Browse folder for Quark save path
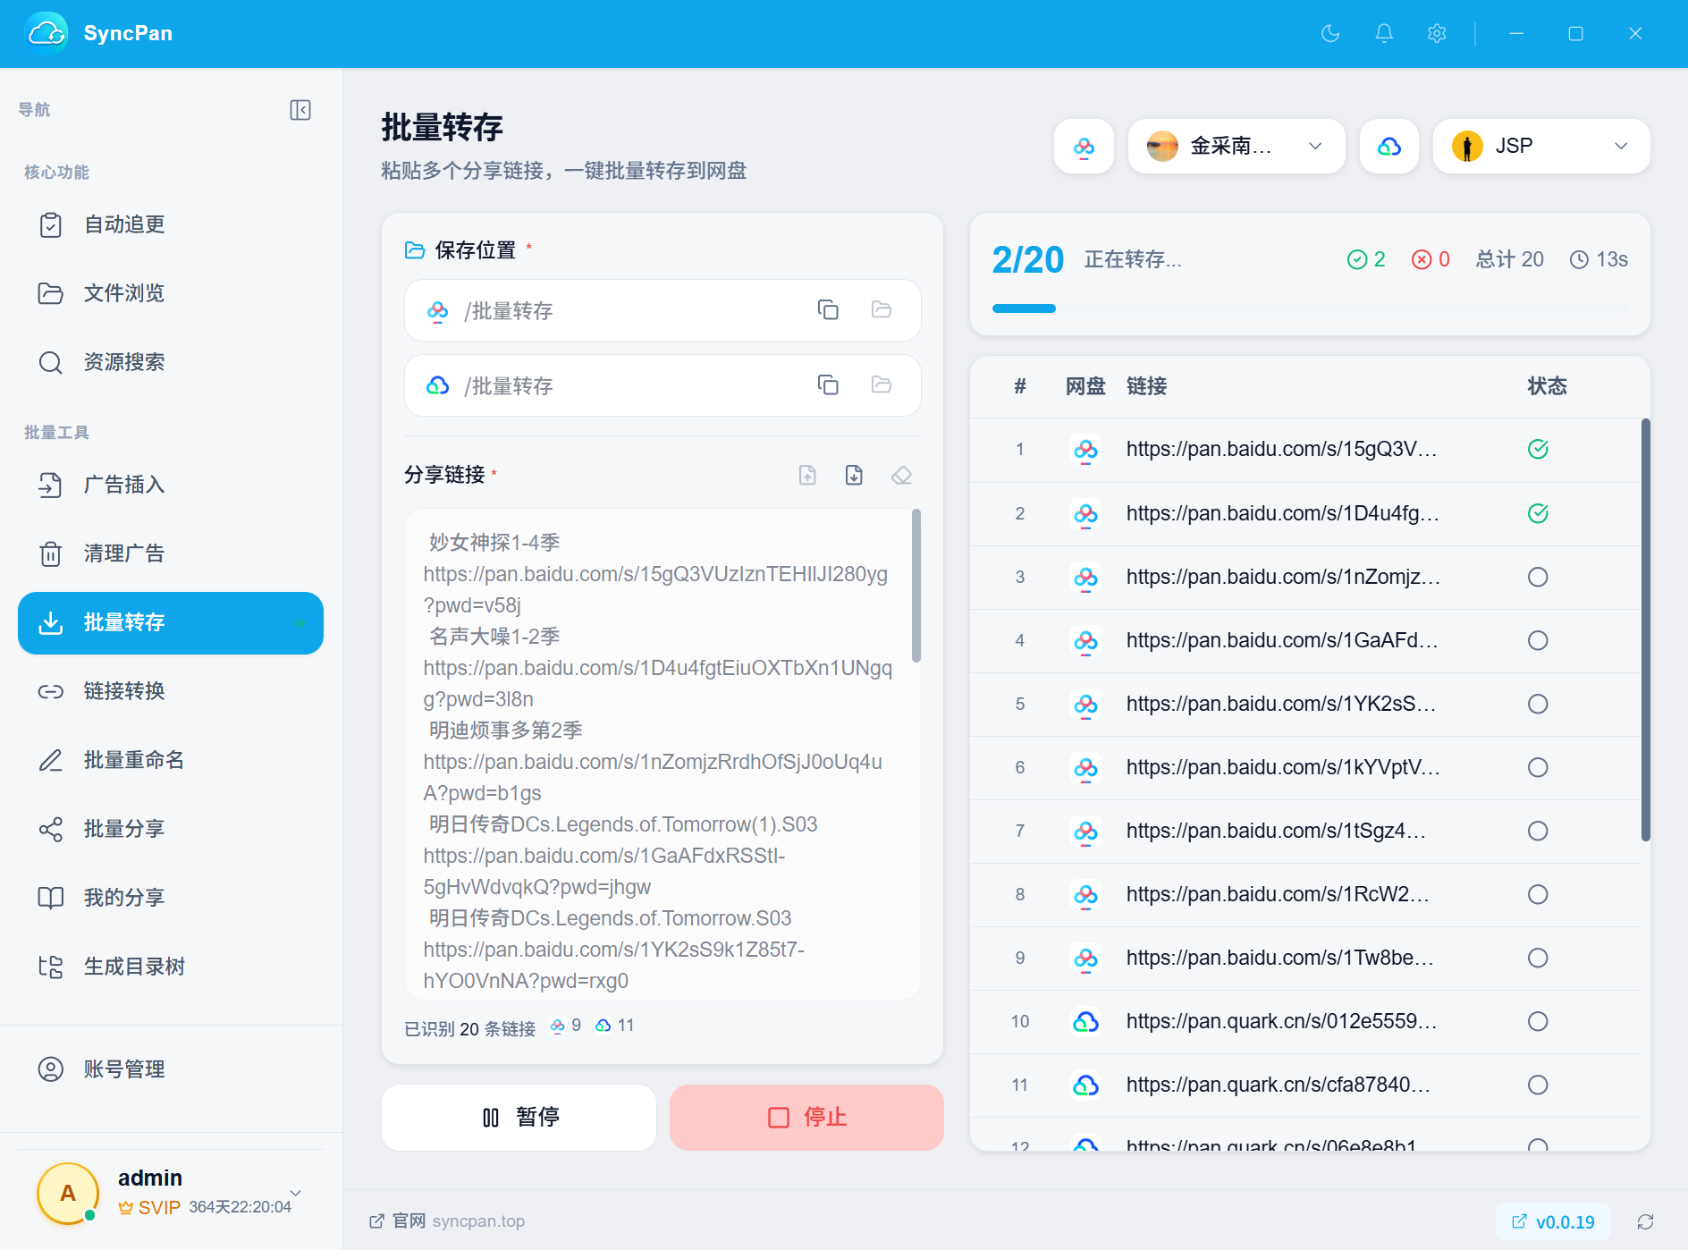 click(x=882, y=385)
